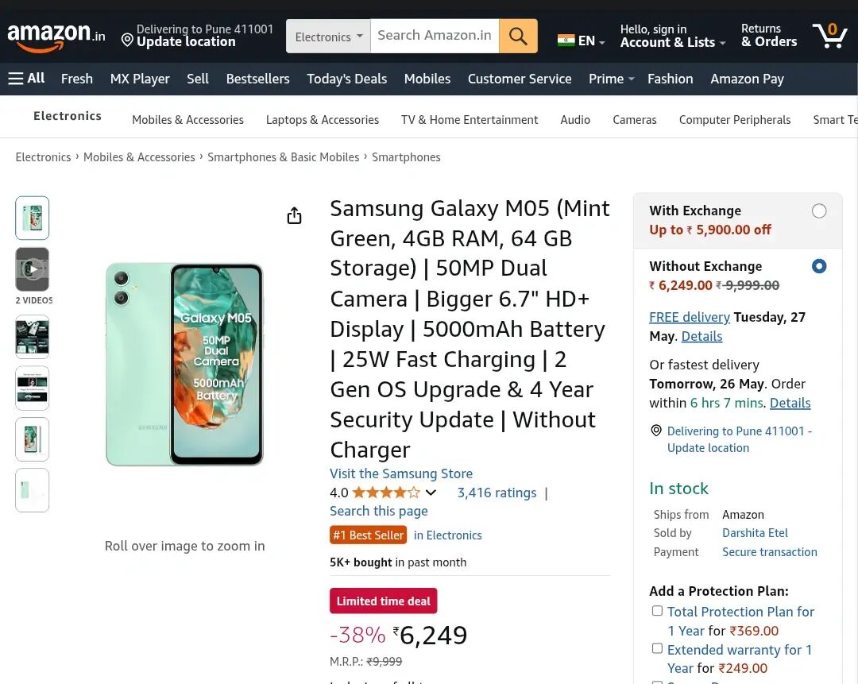Visit the Samsung Store link
858x684 pixels.
(x=401, y=473)
